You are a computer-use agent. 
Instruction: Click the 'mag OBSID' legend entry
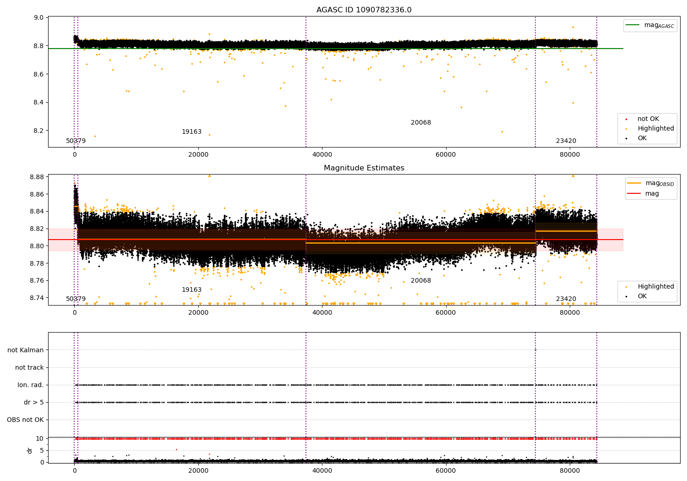(x=650, y=183)
